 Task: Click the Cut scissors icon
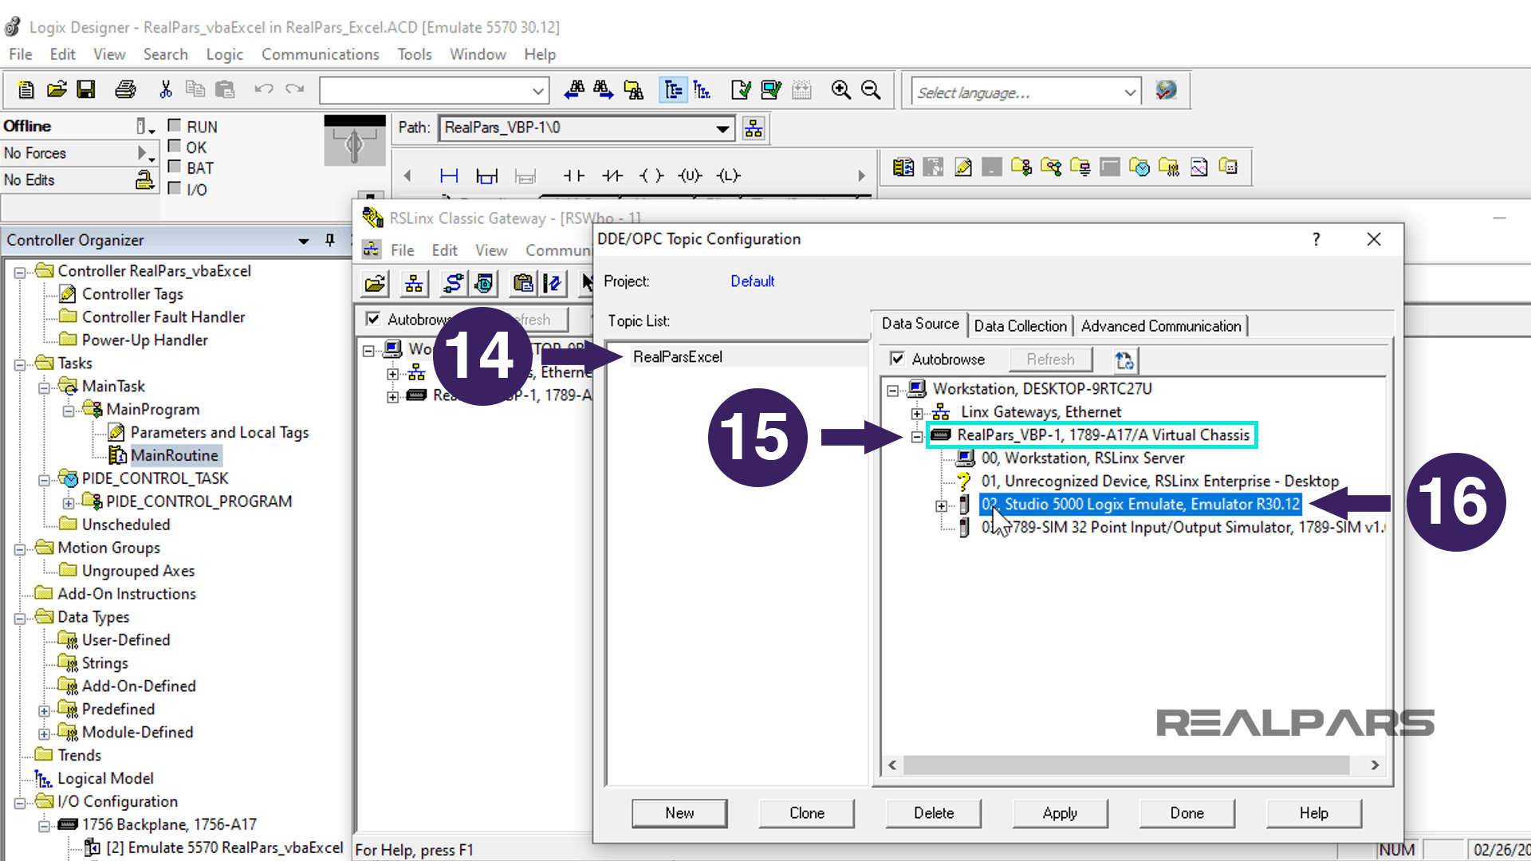(x=165, y=90)
